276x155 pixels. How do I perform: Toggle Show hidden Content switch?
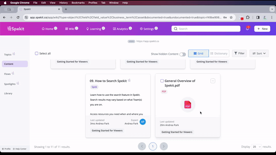pos(183,54)
